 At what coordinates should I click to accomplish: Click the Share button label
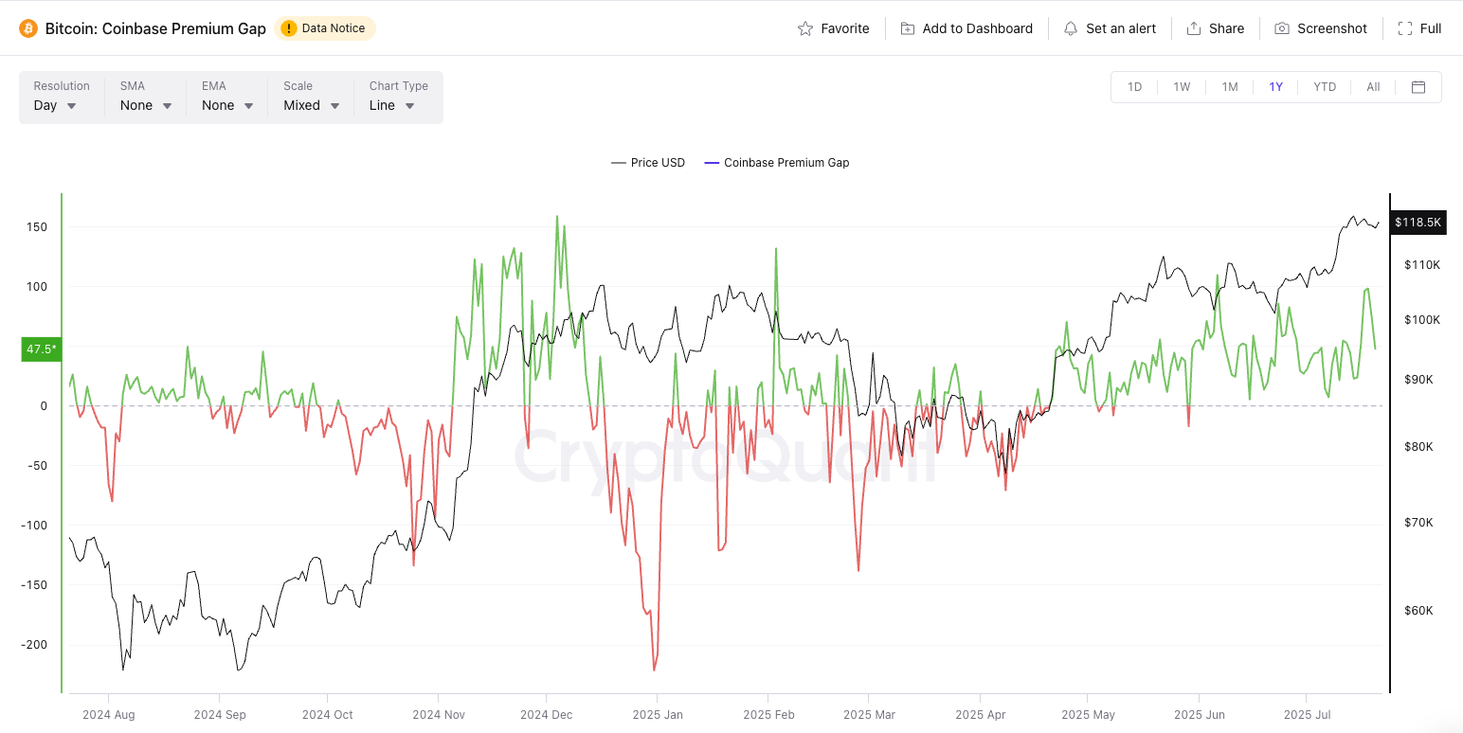pyautogui.click(x=1227, y=28)
